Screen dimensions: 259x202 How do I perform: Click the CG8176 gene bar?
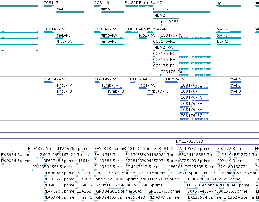(x=182, y=12)
